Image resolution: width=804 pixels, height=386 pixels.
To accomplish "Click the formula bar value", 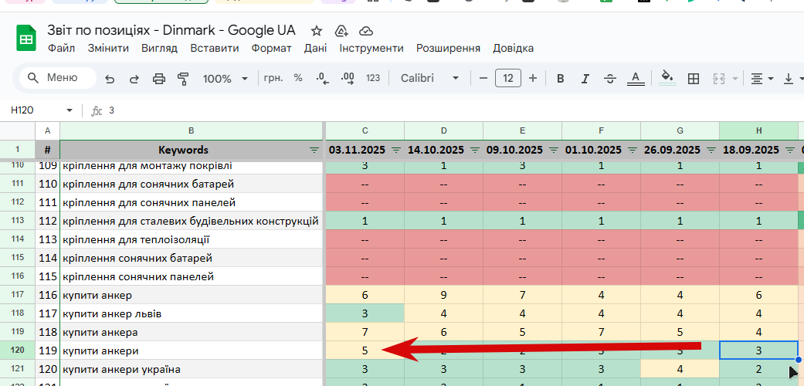I will pyautogui.click(x=112, y=110).
